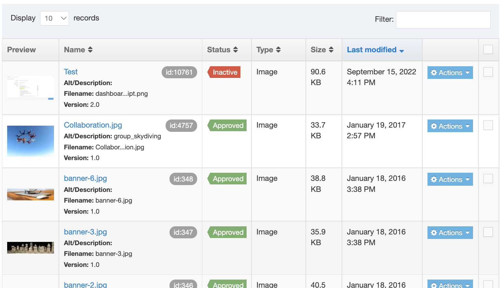Image resolution: width=501 pixels, height=288 pixels.
Task: Toggle Last modified sort direction arrow
Action: coord(401,51)
